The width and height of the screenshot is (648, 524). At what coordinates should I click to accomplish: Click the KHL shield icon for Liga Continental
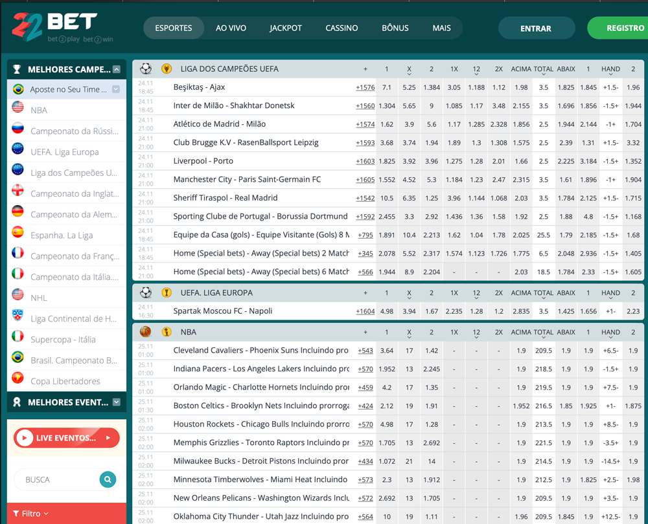pos(17,315)
